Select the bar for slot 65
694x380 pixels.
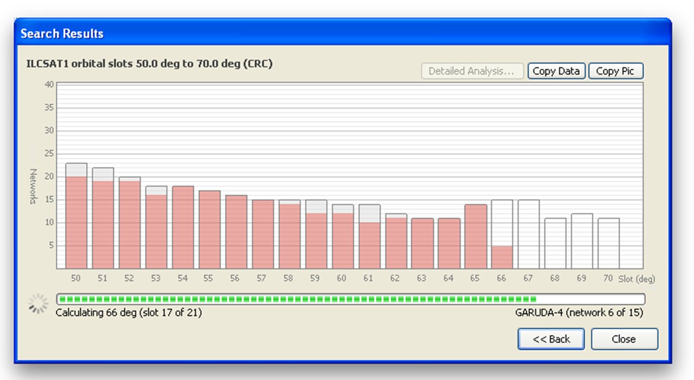pos(476,236)
